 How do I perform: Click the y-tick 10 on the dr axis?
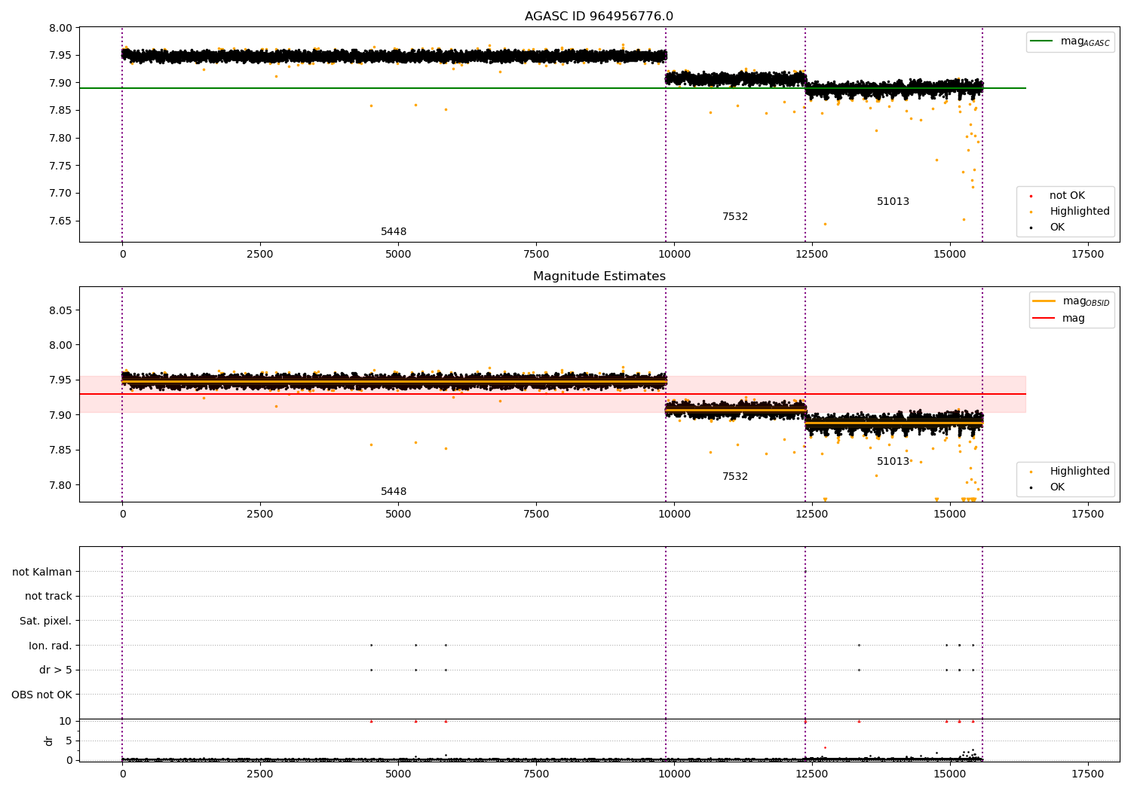click(x=66, y=721)
